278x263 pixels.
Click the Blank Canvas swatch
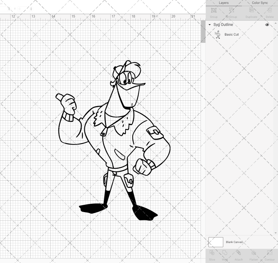click(x=216, y=242)
